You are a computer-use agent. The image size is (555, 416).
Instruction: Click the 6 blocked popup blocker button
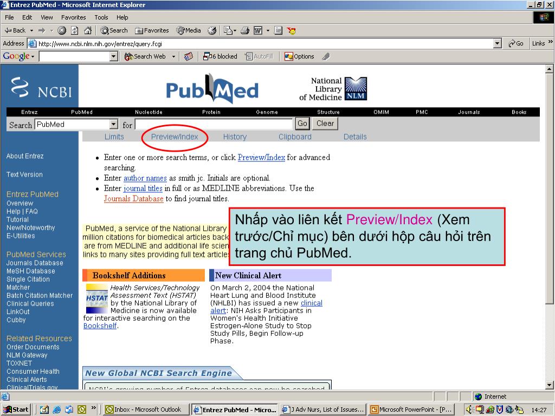[220, 56]
